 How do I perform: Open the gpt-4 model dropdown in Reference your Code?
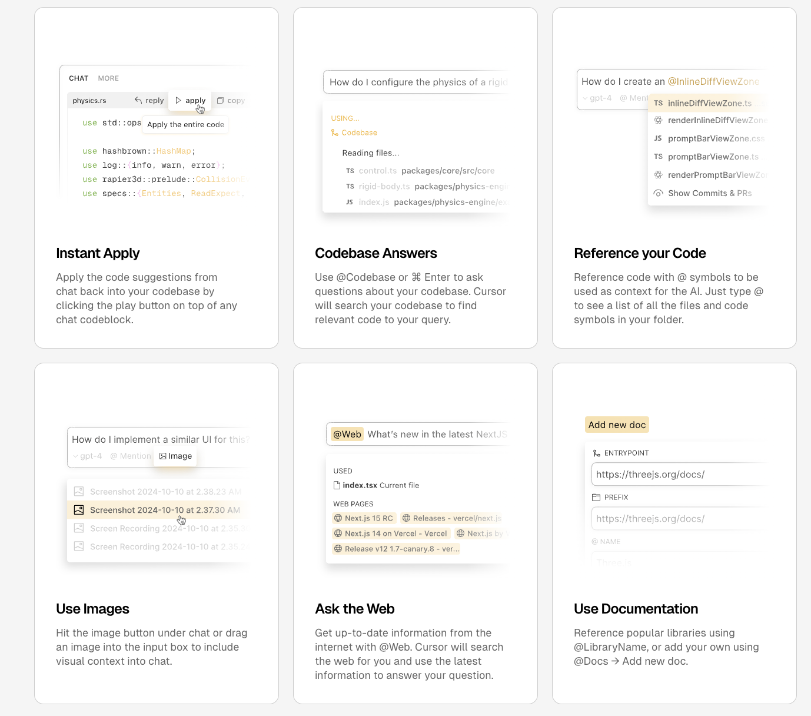point(597,98)
